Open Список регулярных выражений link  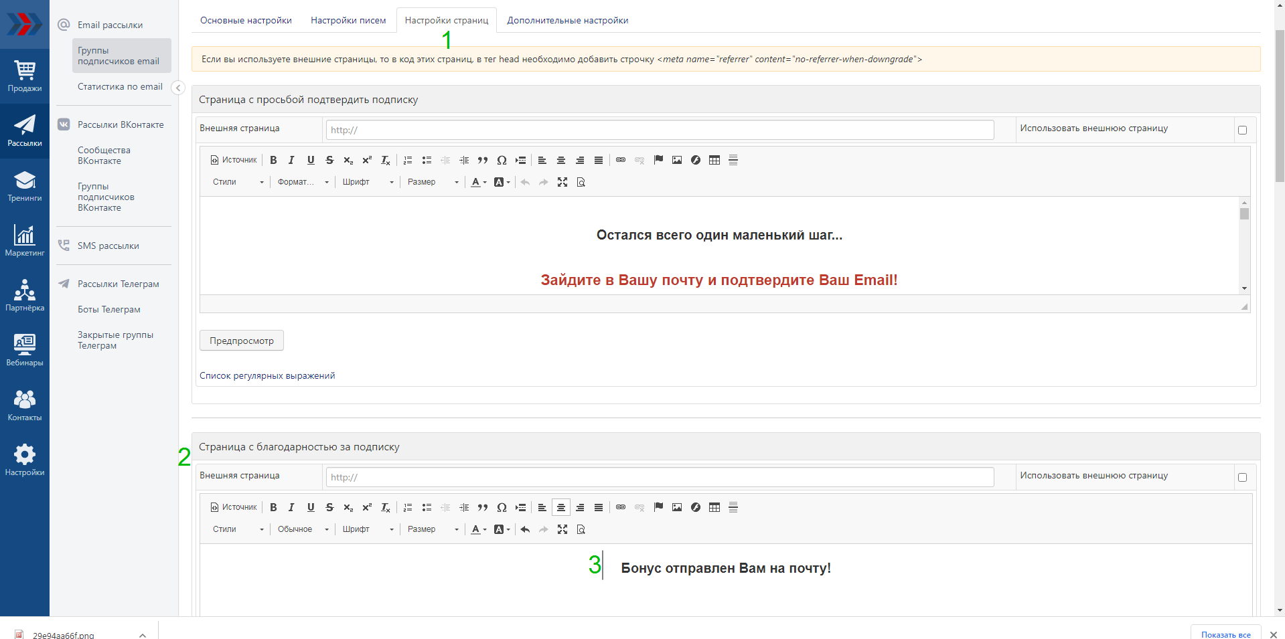[267, 376]
